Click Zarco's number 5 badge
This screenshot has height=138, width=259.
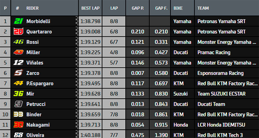18,73
